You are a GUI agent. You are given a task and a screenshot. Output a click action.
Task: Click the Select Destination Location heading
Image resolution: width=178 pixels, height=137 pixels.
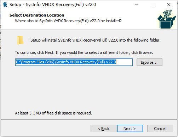pos(37,15)
